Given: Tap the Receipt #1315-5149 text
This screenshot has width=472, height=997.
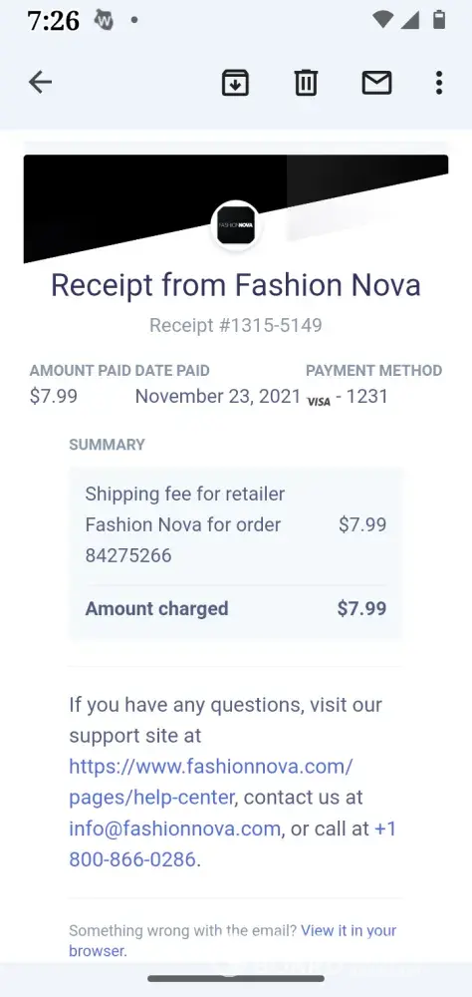Looking at the screenshot, I should [x=236, y=326].
